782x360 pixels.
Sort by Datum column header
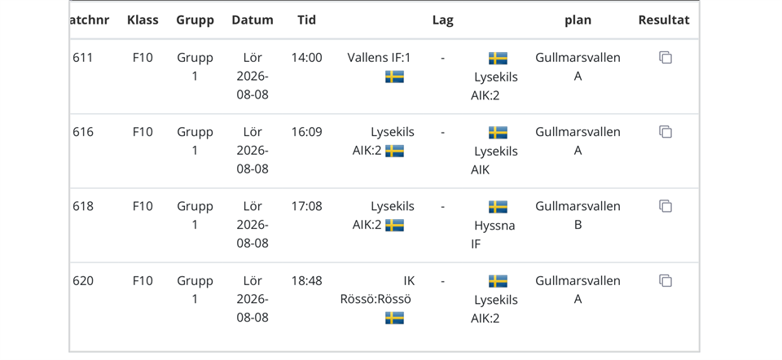pos(253,20)
